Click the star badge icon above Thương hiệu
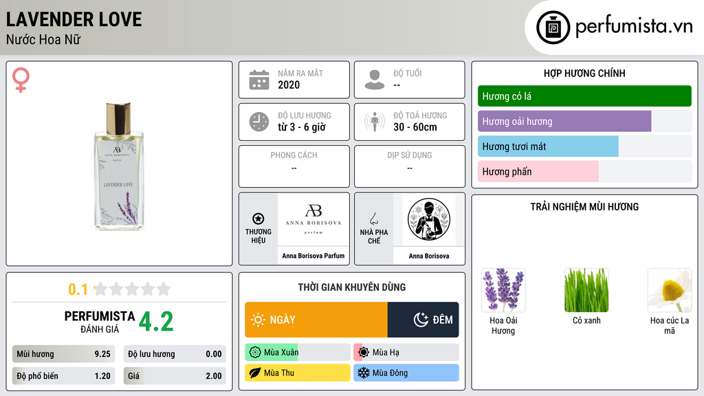The image size is (704, 396). point(258,219)
